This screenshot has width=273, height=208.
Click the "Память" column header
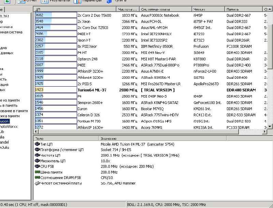click(243, 9)
